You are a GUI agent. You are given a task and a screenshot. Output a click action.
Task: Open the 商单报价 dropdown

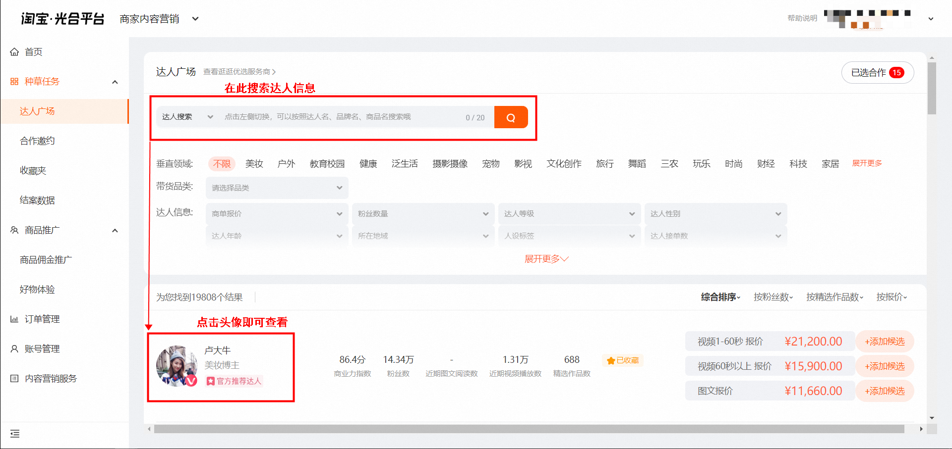click(277, 213)
